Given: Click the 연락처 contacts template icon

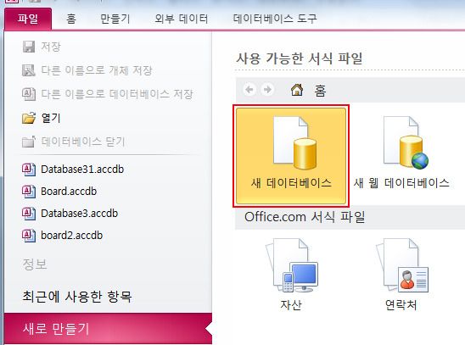Looking at the screenshot, I should 402,265.
